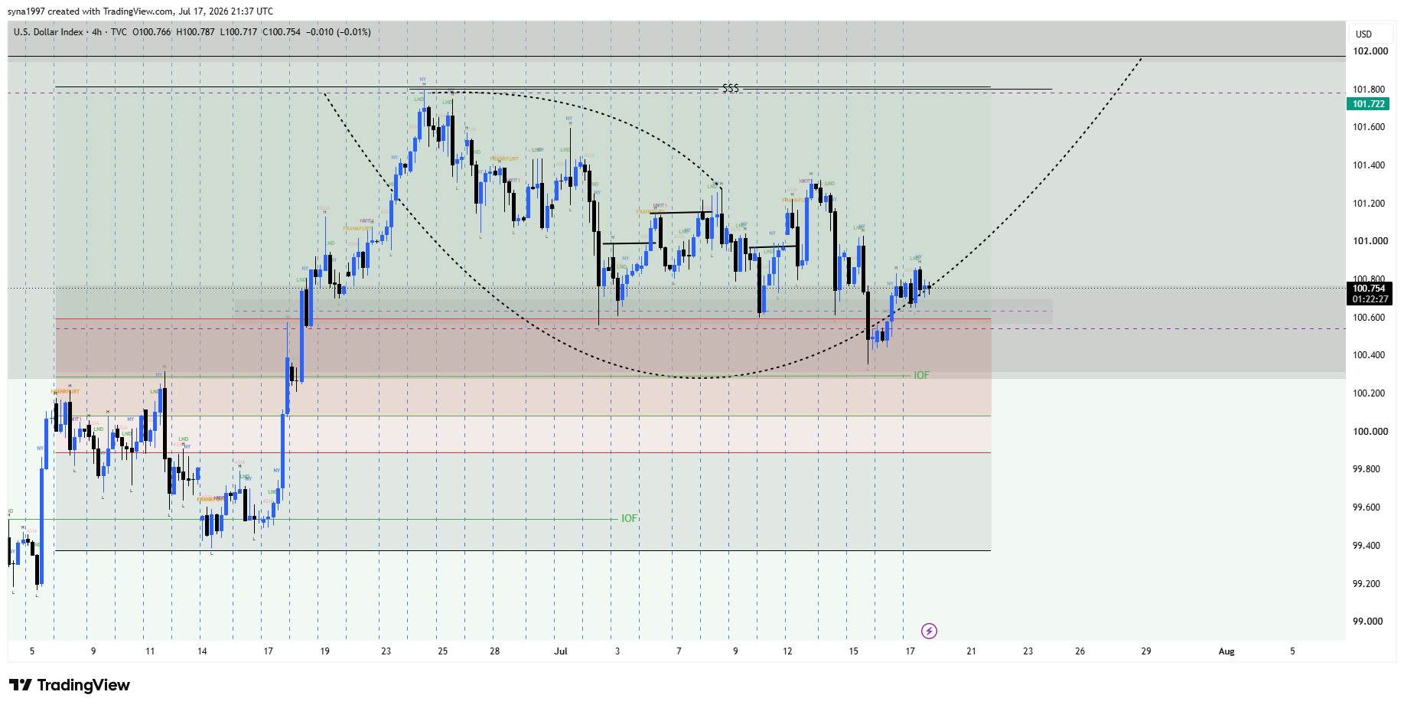
Task: Click the 100.400 price axis label
Action: 1369,355
